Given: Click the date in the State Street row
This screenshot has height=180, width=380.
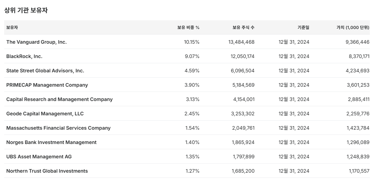Looking at the screenshot, I should [294, 71].
